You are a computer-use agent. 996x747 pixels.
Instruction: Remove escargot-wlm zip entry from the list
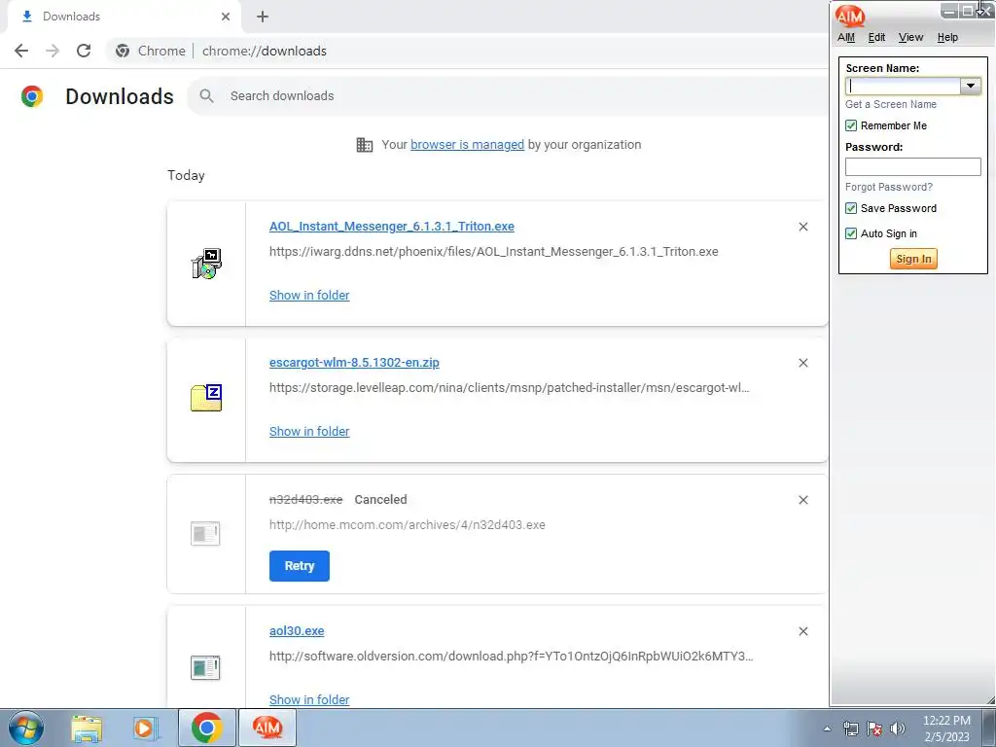802,363
